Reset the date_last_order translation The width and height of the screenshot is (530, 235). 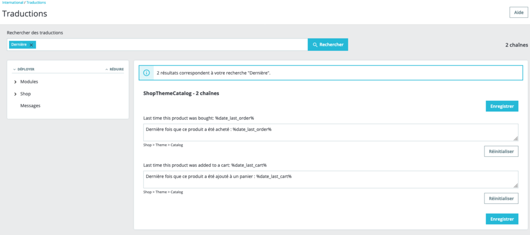[x=501, y=152]
